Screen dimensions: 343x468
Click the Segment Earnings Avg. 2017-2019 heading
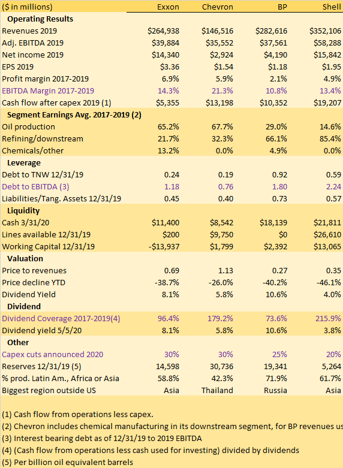point(74,115)
